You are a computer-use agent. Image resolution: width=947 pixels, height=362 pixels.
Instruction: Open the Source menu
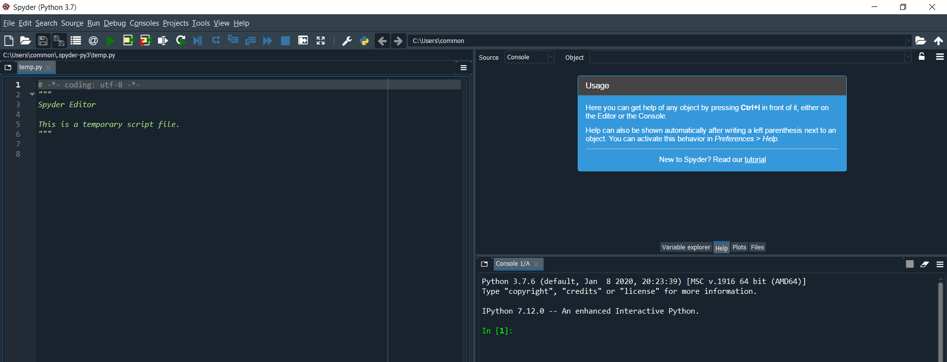(72, 23)
